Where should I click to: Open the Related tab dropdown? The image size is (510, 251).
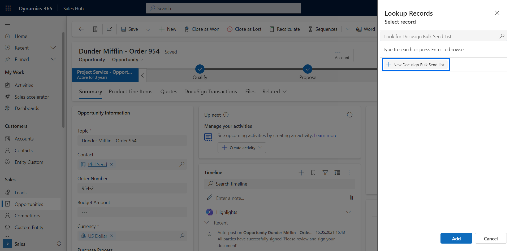tap(274, 91)
